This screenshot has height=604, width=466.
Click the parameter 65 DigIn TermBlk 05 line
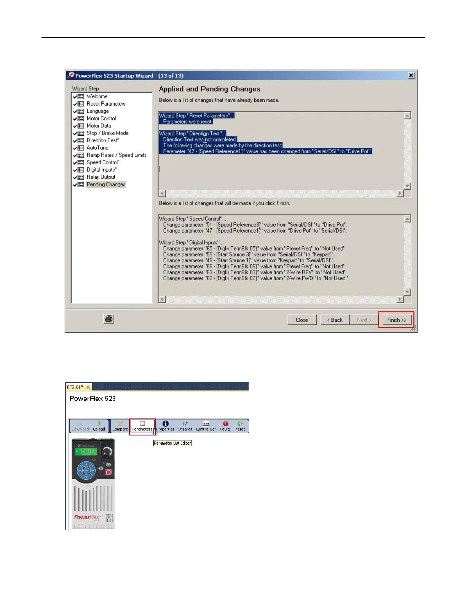255,248
